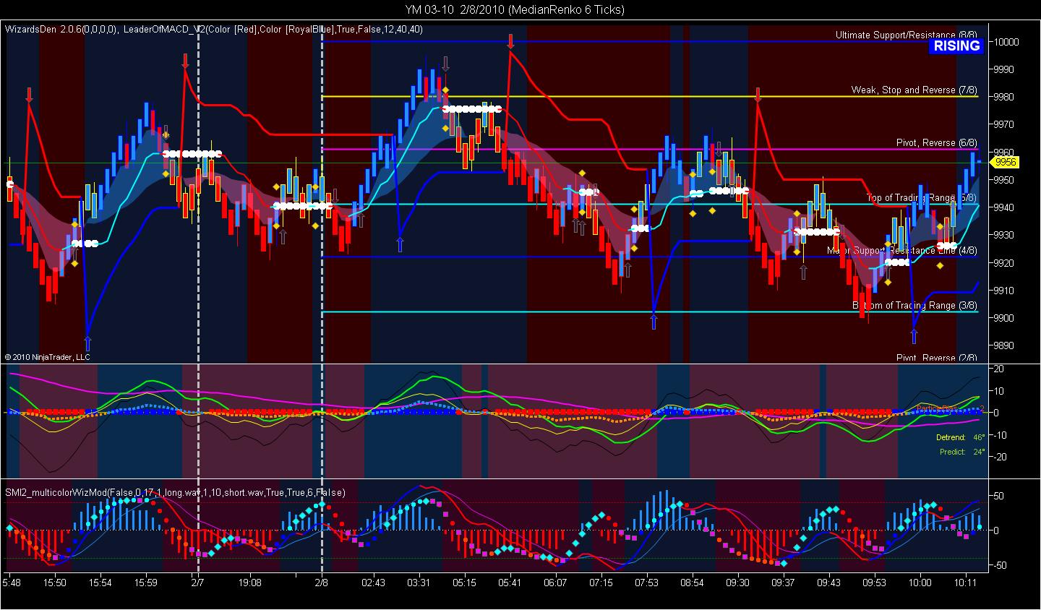The width and height of the screenshot is (1041, 610).
Task: Click the 9940 price axis label
Action: pyautogui.click(x=1005, y=207)
